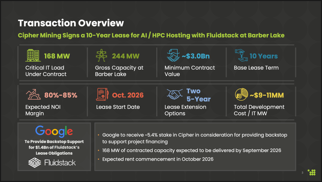This screenshot has height=182, width=322.
Task: Click the rising chart gear icon for NOI margin
Action: (33, 95)
